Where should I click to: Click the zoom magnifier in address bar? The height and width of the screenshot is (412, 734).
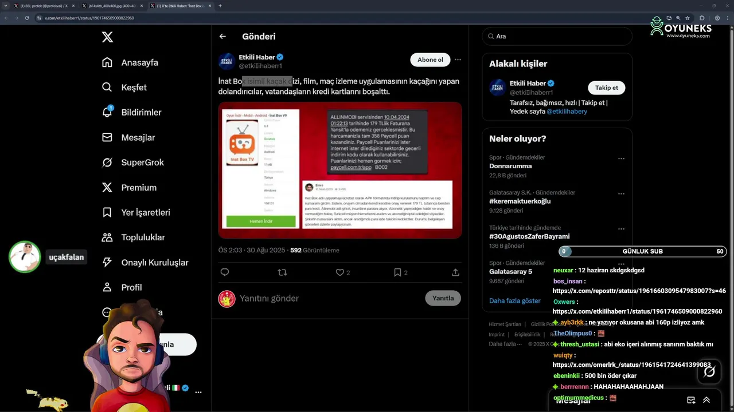point(678,18)
